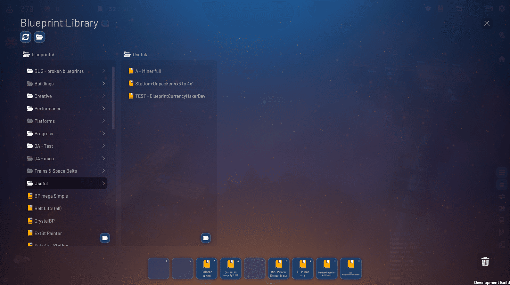Image resolution: width=510 pixels, height=285 pixels.
Task: Open the Progress folder
Action: (66, 133)
